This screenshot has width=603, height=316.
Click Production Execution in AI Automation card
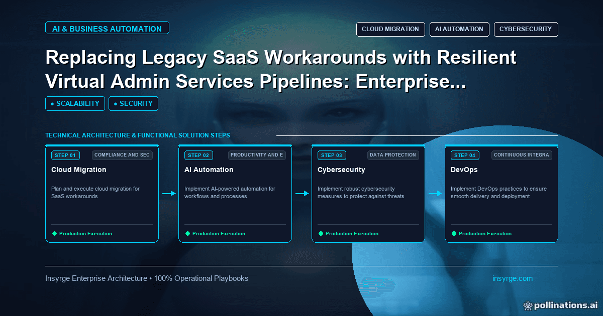[x=219, y=233]
